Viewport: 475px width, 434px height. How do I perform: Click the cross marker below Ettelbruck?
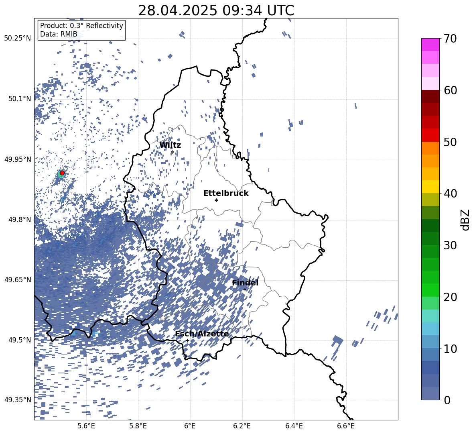[x=216, y=200]
